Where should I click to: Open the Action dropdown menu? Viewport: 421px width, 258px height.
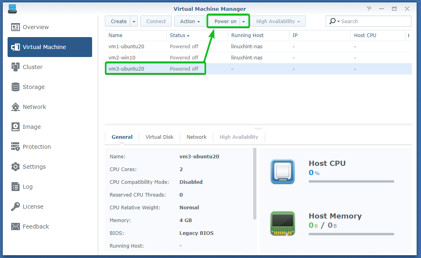[190, 22]
